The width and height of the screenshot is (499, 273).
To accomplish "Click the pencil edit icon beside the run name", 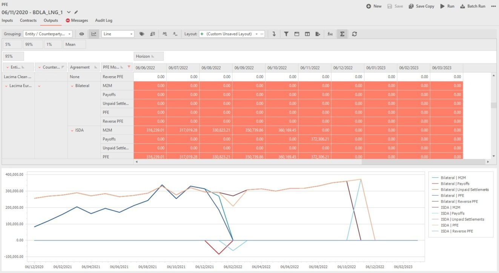I will pos(76,12).
